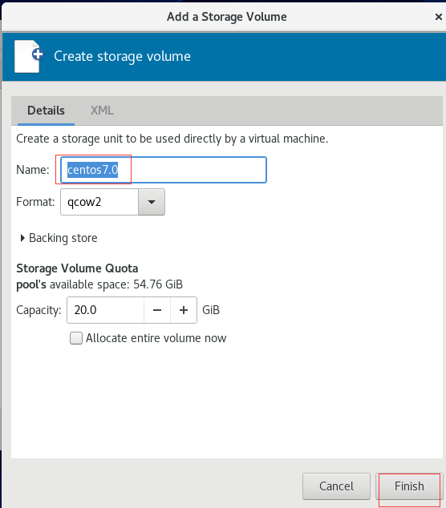The width and height of the screenshot is (446, 508).
Task: Click the 'GiB' unit label beside Capacity
Action: (211, 310)
